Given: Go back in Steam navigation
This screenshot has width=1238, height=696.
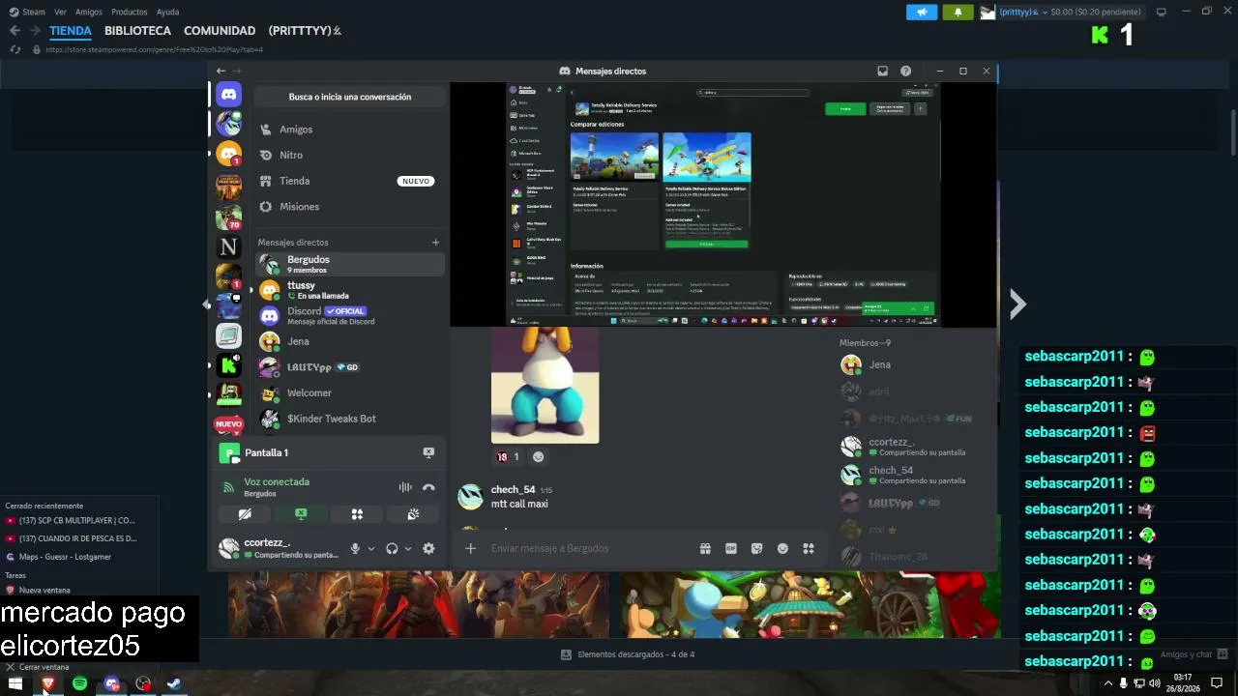Looking at the screenshot, I should click(x=15, y=30).
